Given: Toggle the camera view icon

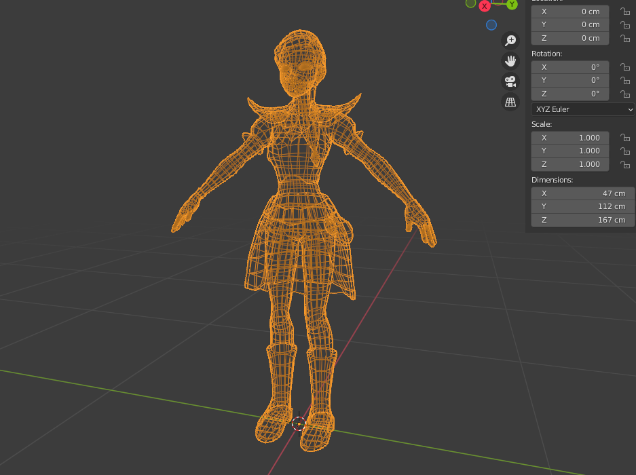Looking at the screenshot, I should click(510, 81).
